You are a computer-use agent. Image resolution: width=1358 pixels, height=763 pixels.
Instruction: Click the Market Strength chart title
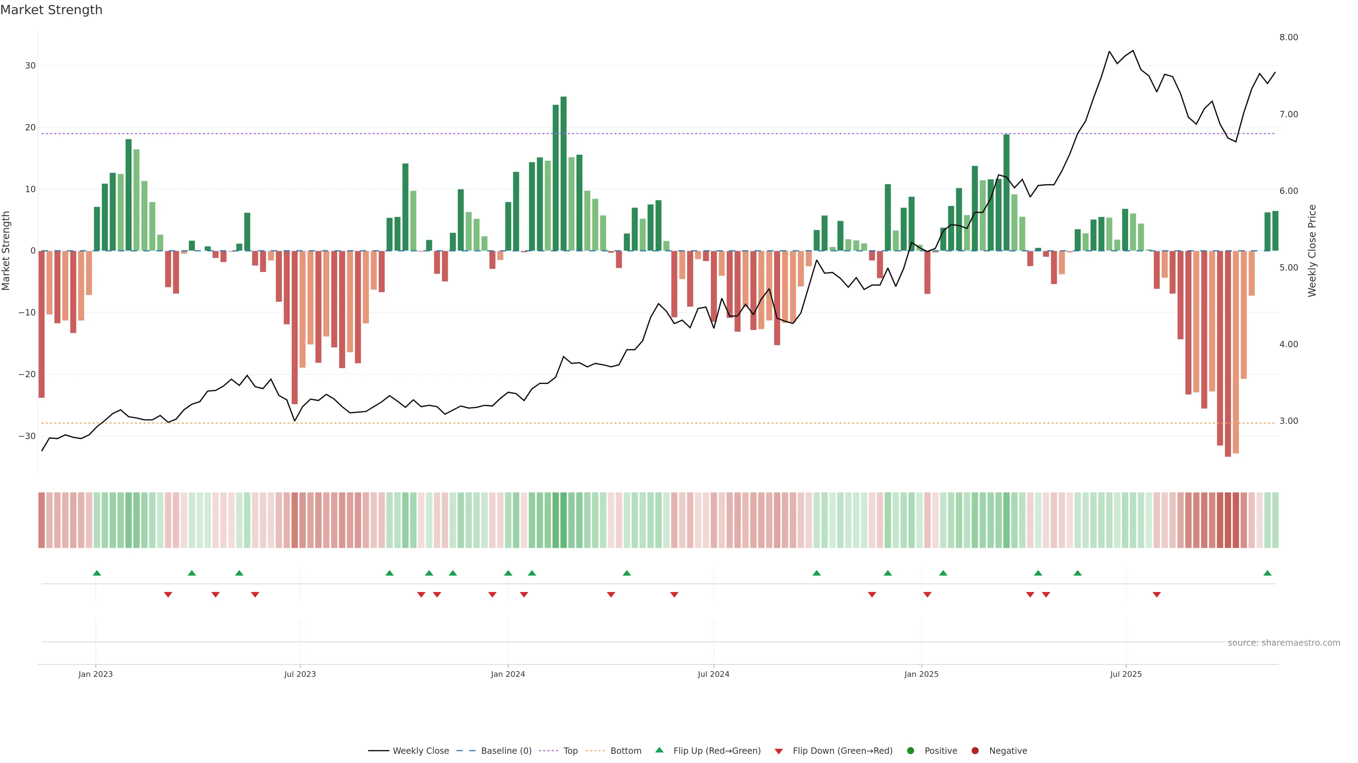[51, 10]
